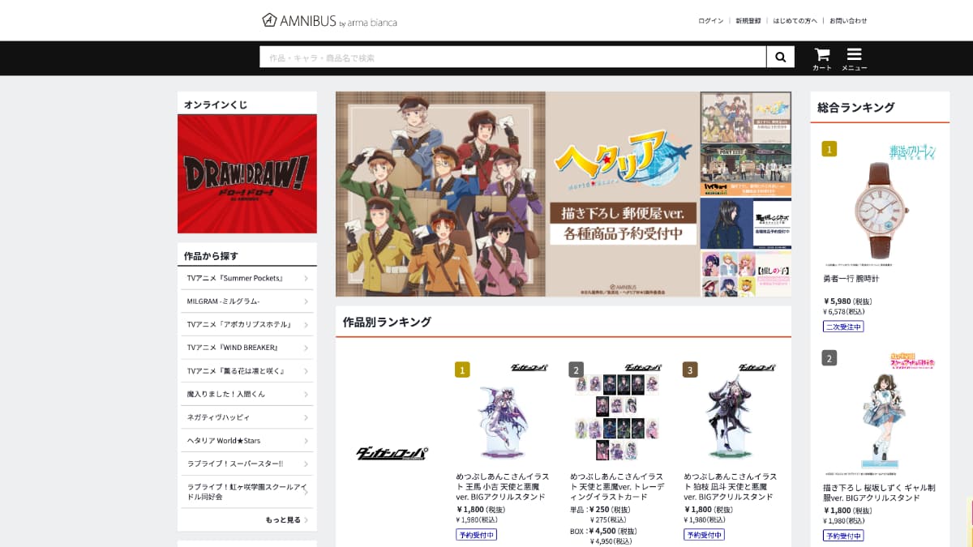Click the 二次受注中 badge under the wristwatch
Screen dimensions: 973x547
[843, 327]
